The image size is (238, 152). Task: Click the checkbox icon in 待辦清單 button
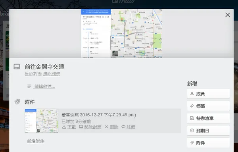tap(192, 118)
